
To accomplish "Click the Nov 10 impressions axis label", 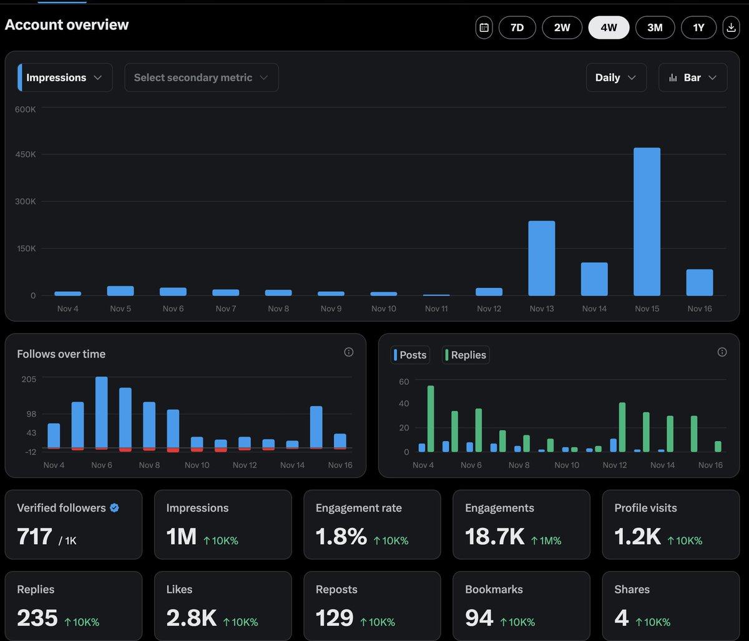I will [384, 309].
